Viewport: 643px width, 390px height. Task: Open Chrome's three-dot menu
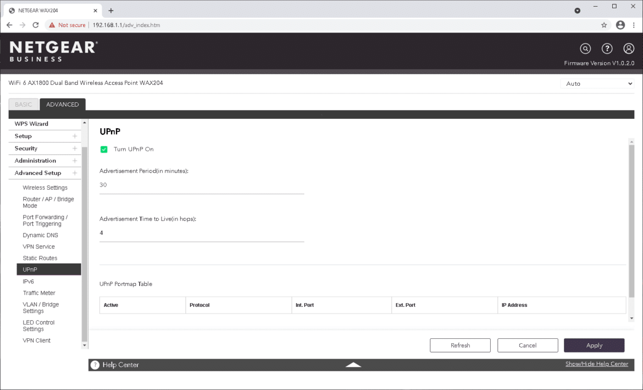pos(634,25)
